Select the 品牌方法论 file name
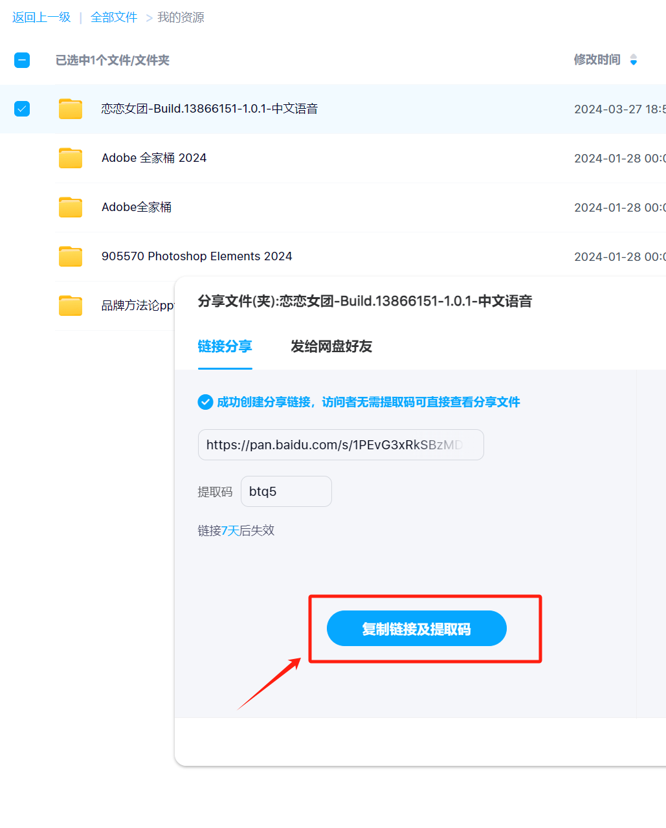Viewport: 666px width, 828px height. coord(138,306)
